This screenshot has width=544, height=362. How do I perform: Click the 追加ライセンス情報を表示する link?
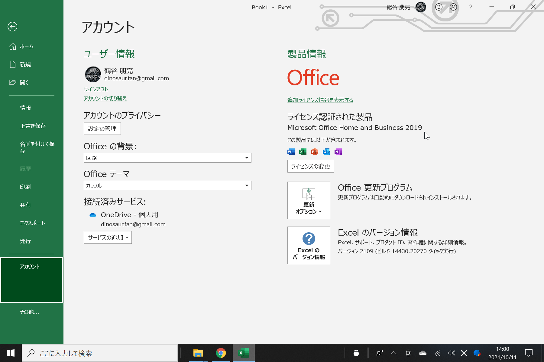[320, 100]
